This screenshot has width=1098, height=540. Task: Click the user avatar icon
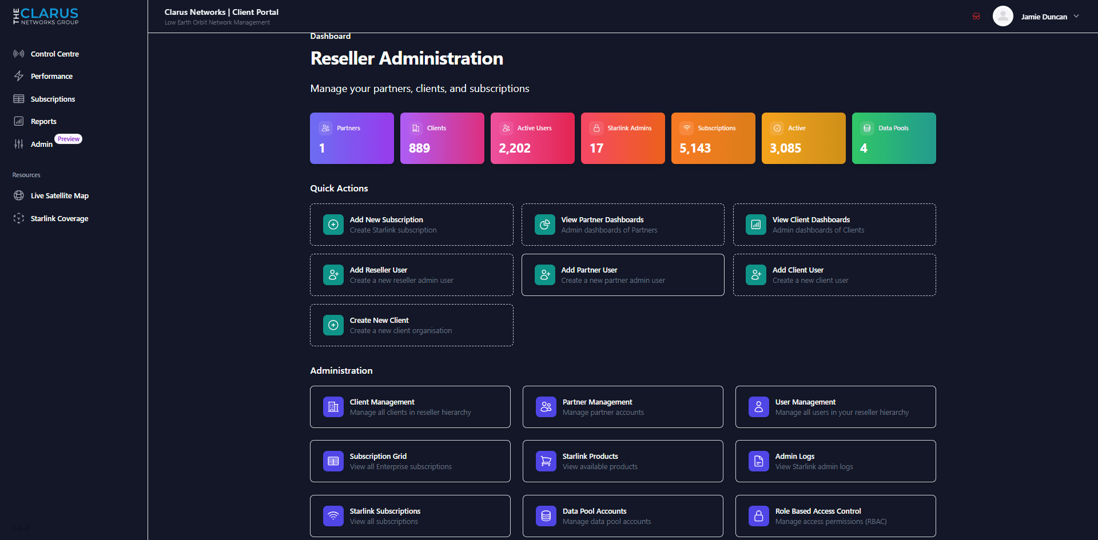click(1002, 16)
